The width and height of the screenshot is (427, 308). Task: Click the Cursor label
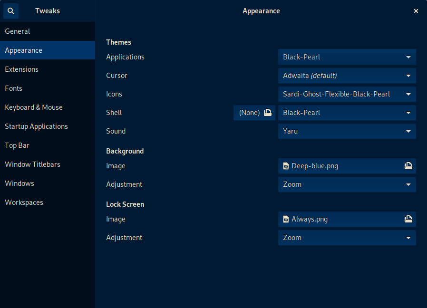116,76
